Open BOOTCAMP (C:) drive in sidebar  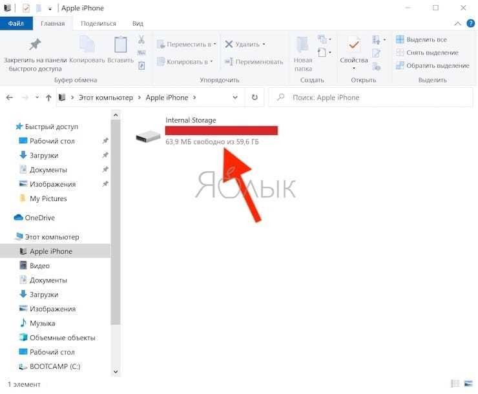click(x=55, y=366)
